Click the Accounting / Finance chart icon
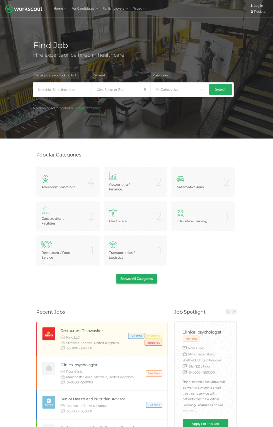The height and width of the screenshot is (427, 273). [x=113, y=176]
